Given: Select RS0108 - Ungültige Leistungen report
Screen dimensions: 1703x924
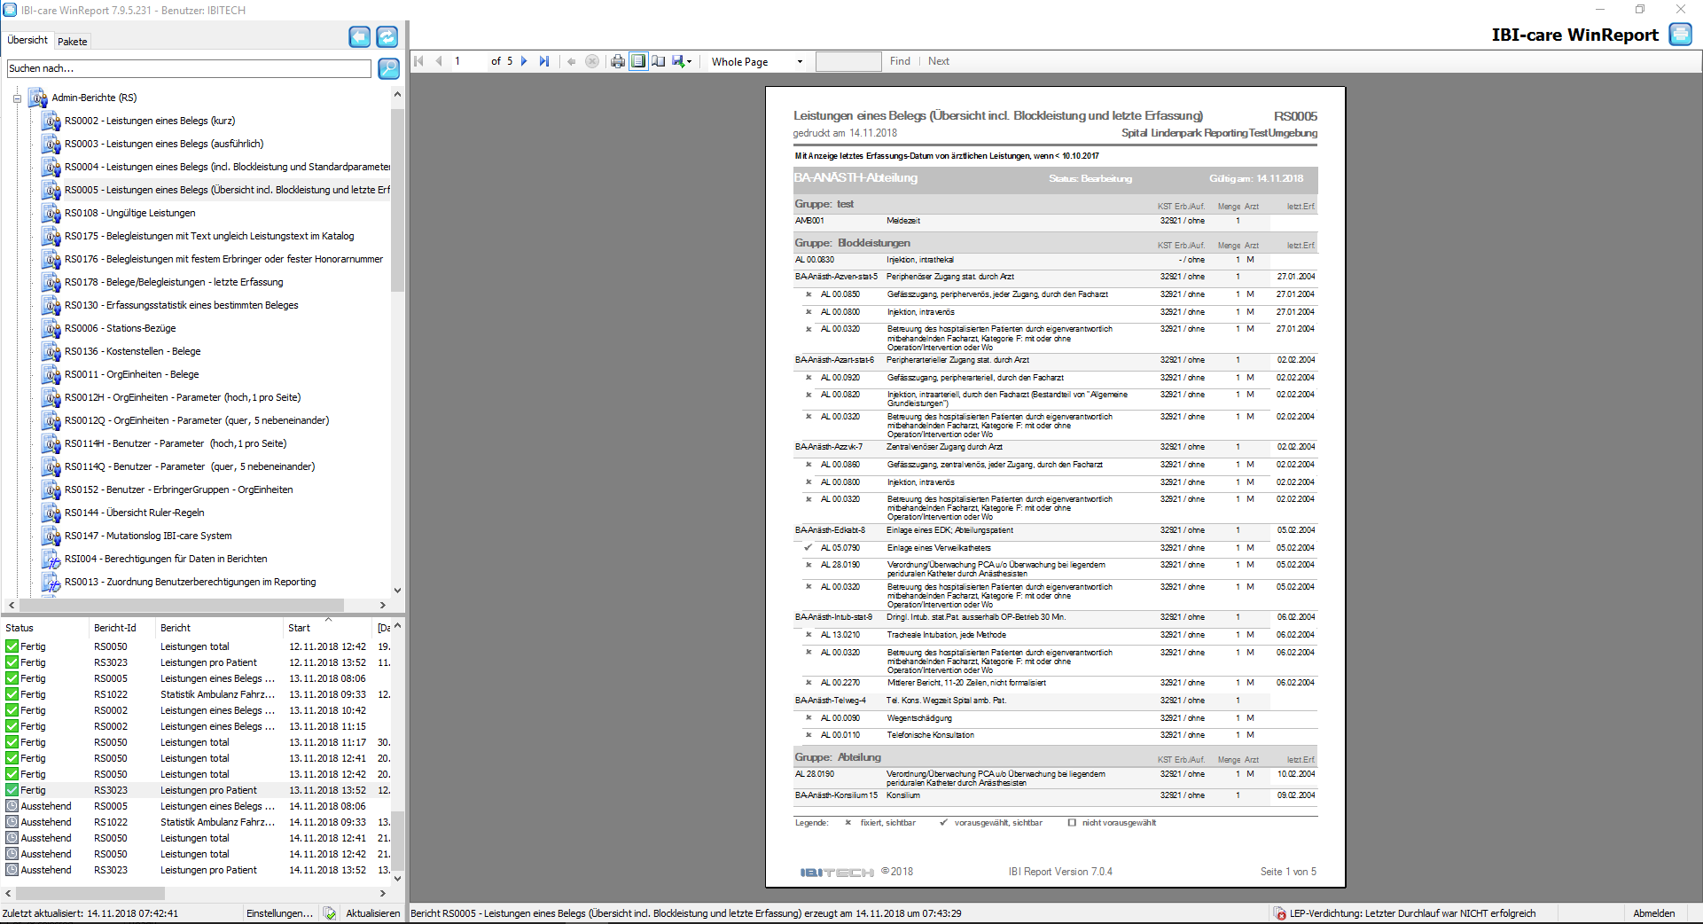Looking at the screenshot, I should (129, 213).
